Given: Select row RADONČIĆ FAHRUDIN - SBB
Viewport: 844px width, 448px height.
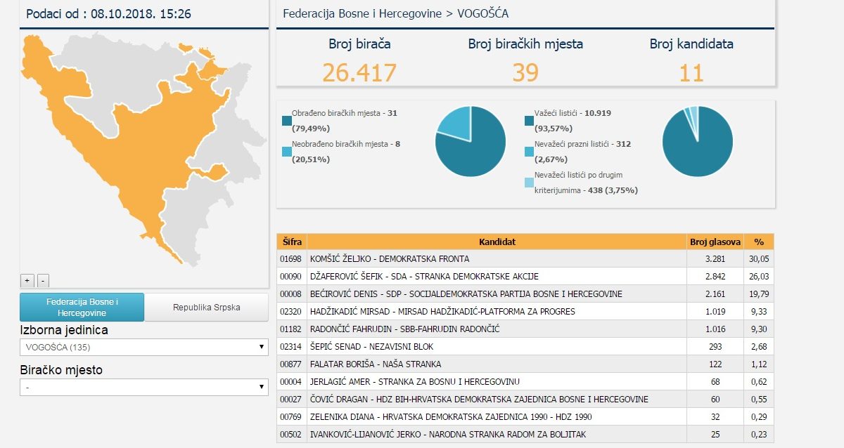Looking at the screenshot, I should tap(525, 329).
